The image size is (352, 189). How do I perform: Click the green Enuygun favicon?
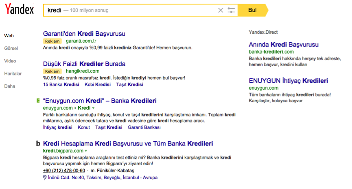[38, 101]
